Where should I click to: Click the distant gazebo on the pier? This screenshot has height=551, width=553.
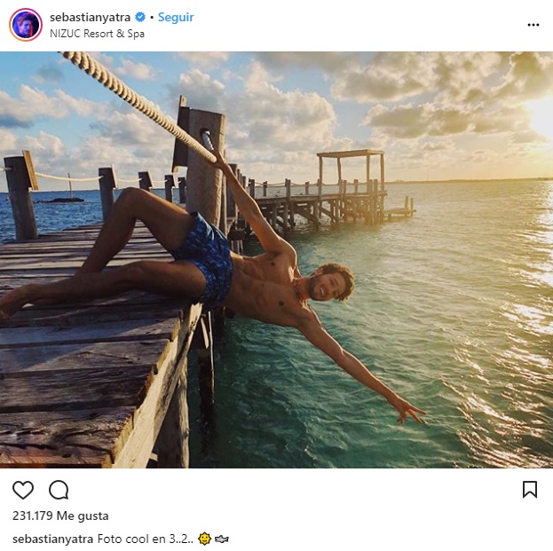point(352,169)
